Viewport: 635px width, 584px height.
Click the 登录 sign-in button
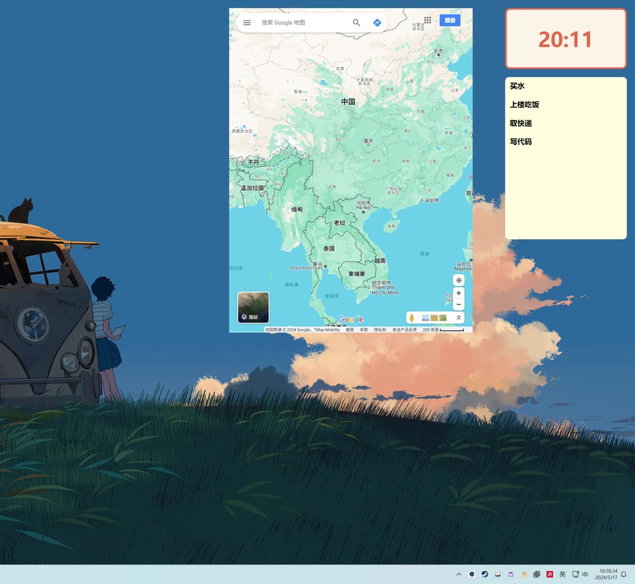tap(450, 20)
